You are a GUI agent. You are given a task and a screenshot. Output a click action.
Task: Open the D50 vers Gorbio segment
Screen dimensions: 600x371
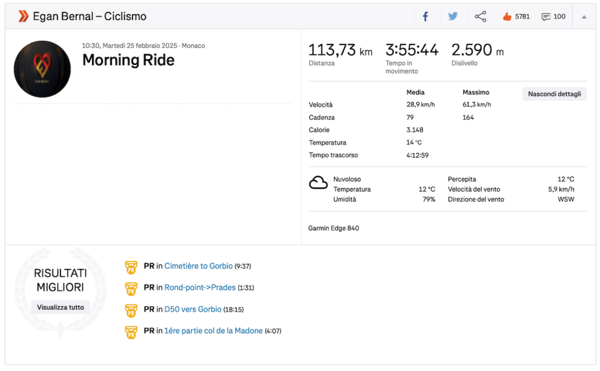(193, 309)
